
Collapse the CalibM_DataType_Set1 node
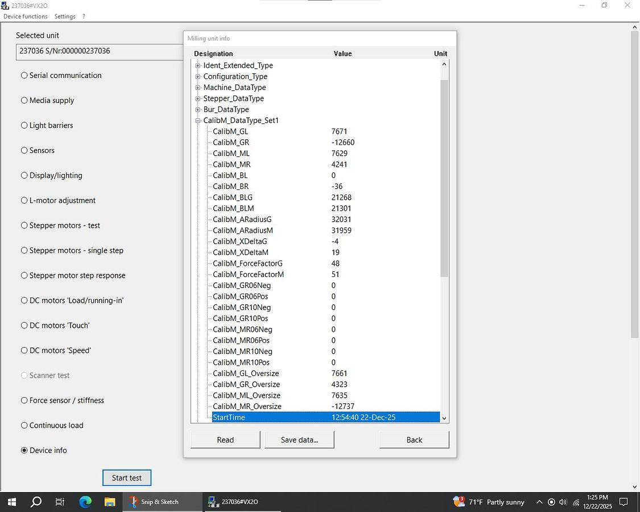[x=198, y=121]
